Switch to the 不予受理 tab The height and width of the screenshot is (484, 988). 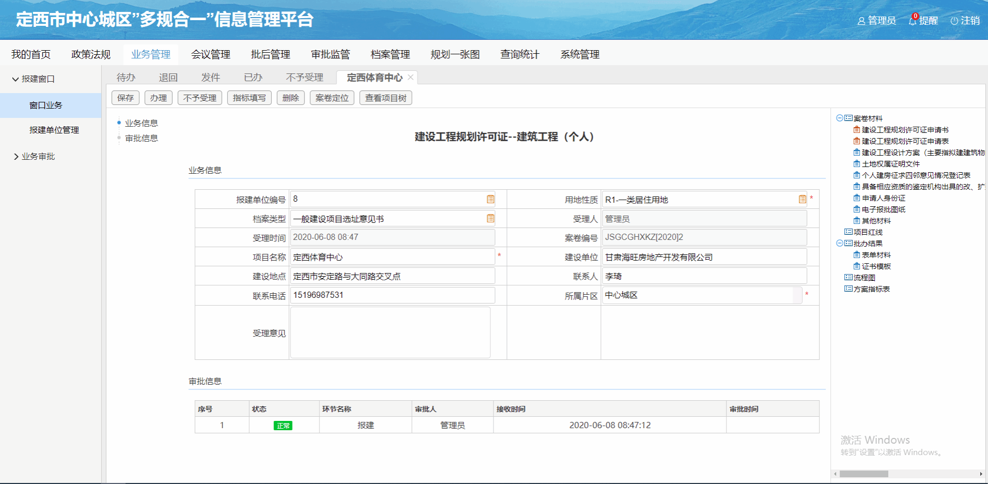point(305,78)
